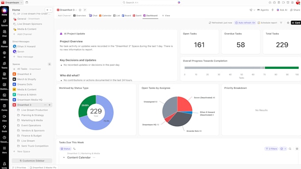Screen dimensions: 301x169
Task: Focus the top Search field
Action: pyautogui.click(x=151, y=3)
